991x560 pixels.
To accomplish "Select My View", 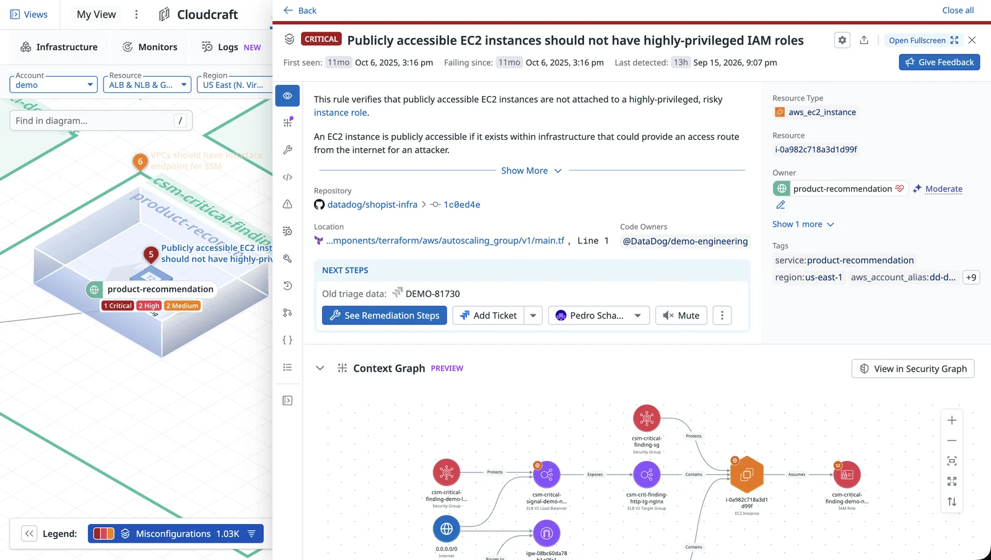I will pos(96,14).
